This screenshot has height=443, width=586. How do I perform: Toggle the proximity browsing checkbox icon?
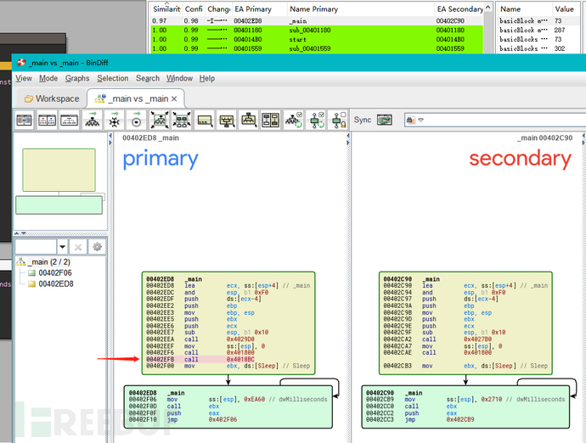click(317, 121)
